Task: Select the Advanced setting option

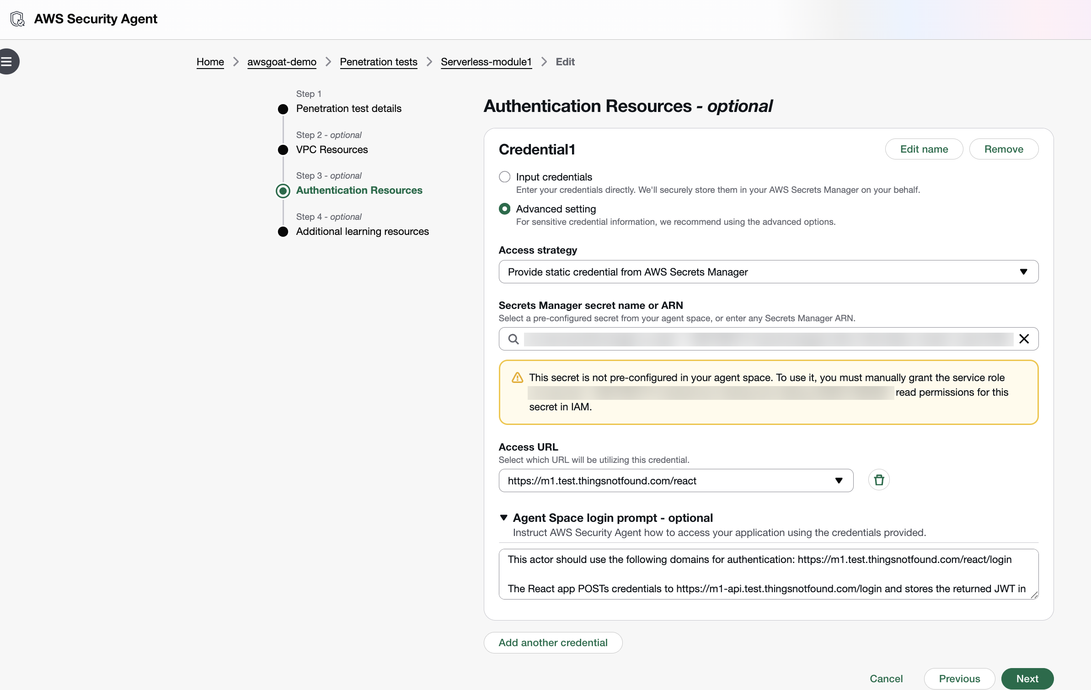Action: [x=504, y=209]
